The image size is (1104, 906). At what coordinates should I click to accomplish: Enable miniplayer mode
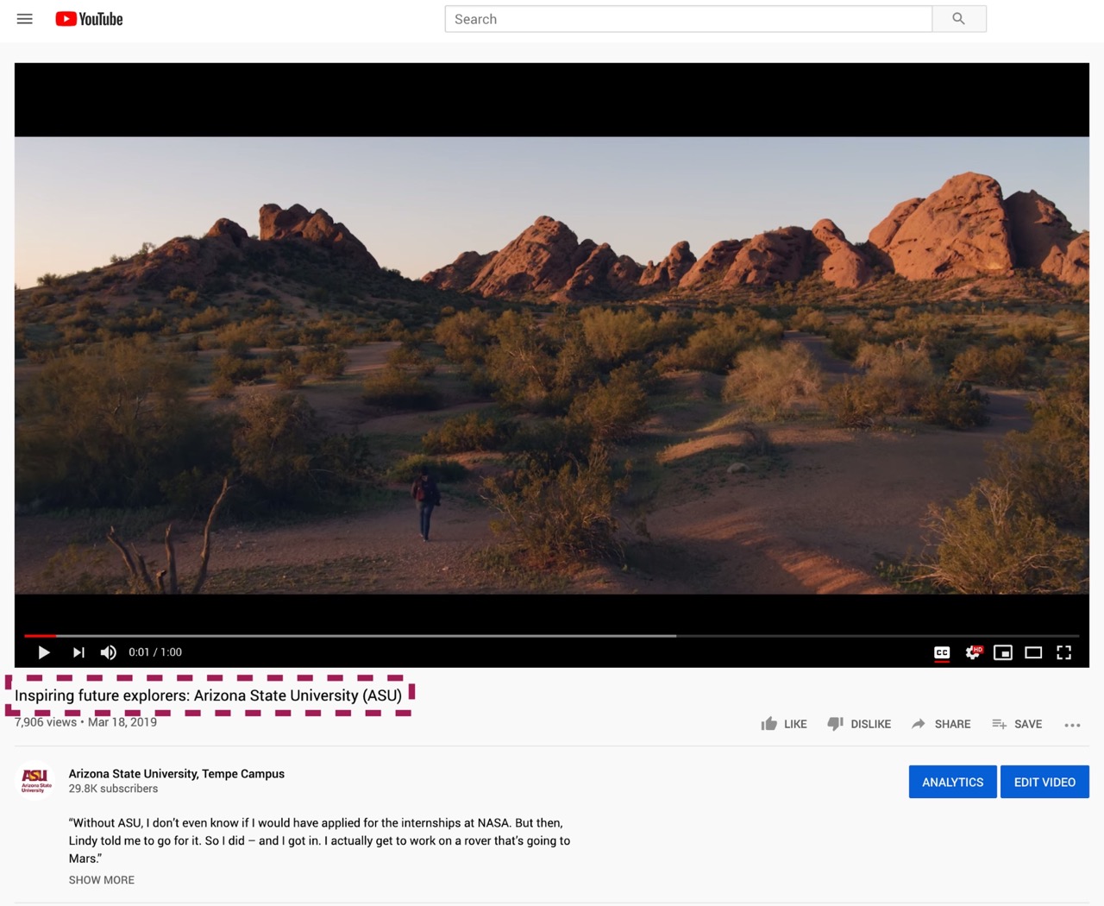pos(1003,652)
